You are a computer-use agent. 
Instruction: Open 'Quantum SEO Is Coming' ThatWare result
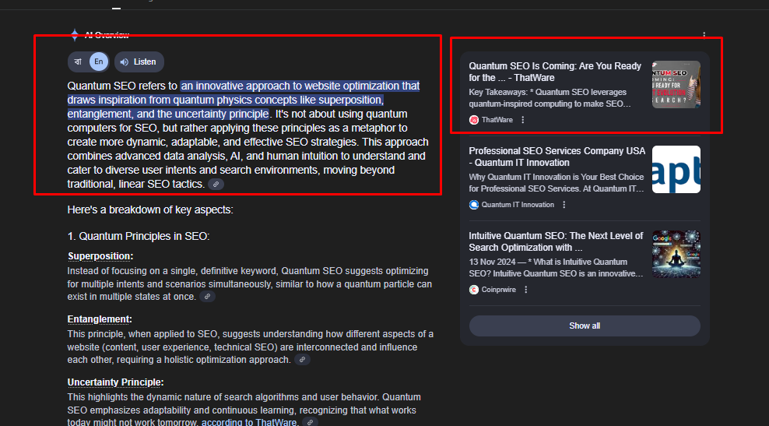(555, 72)
